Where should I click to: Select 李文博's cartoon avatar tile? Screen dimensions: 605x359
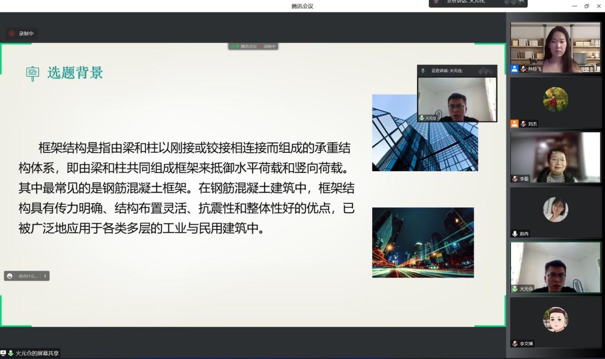coord(555,319)
